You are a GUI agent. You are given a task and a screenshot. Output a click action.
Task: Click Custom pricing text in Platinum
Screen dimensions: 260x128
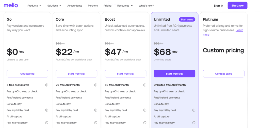pos(223,50)
